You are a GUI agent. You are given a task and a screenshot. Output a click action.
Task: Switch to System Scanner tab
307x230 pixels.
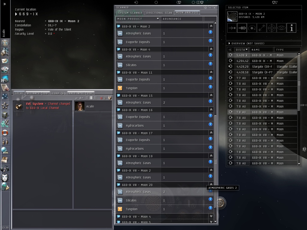coord(130,13)
